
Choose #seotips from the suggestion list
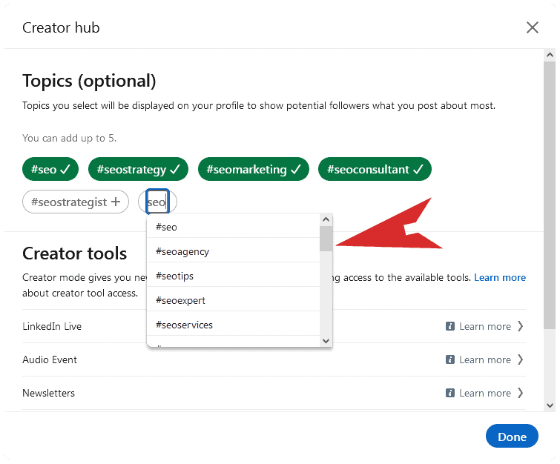click(233, 276)
